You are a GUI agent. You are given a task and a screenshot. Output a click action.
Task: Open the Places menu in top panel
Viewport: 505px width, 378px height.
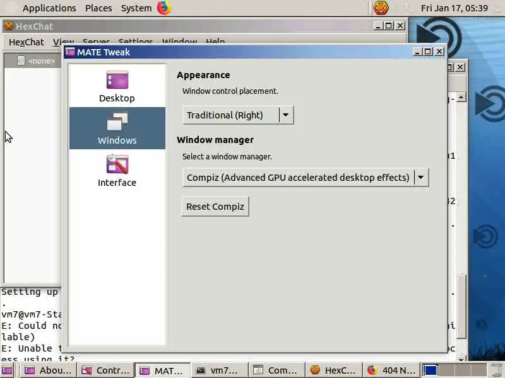pyautogui.click(x=98, y=8)
